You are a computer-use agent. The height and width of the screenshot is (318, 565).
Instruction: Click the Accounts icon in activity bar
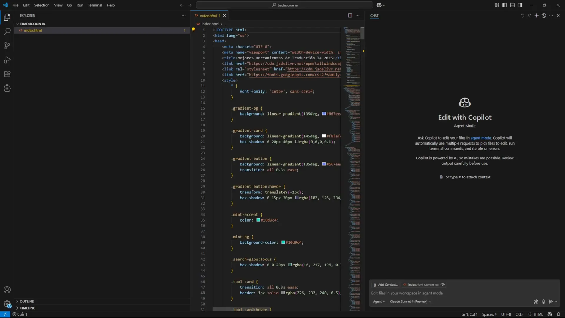coord(7,289)
